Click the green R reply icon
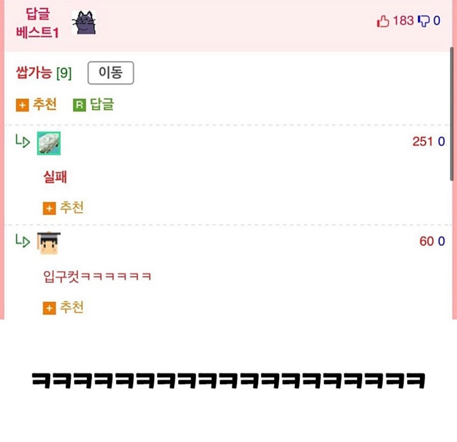457x442 pixels. (79, 105)
